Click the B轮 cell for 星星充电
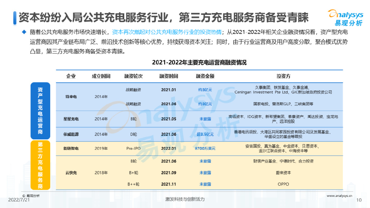370x208 pixels. (x=133, y=119)
